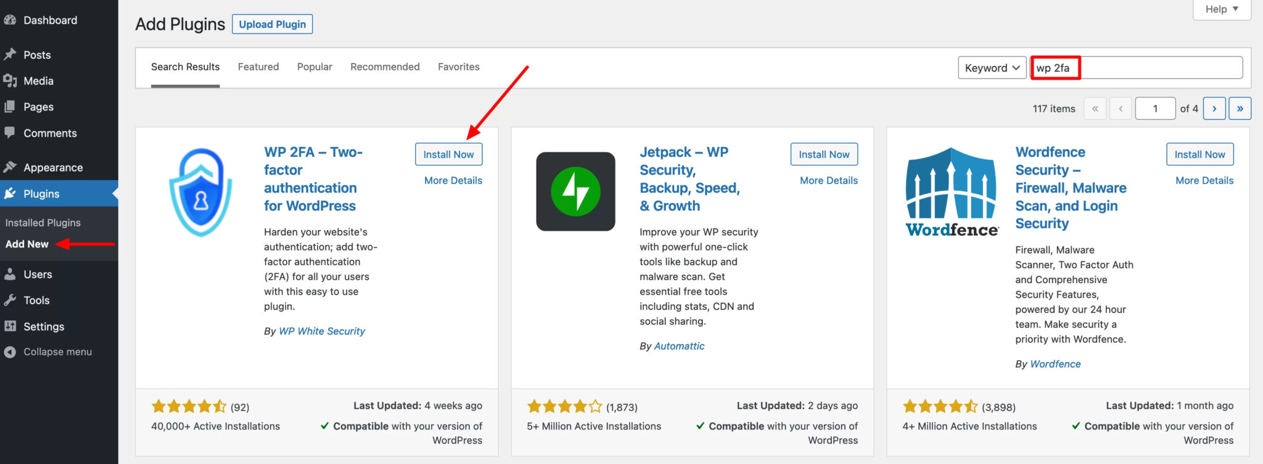Click the Comments bubble icon
This screenshot has width=1263, height=464.
click(9, 133)
